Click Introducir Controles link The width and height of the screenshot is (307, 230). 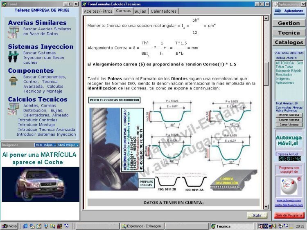click(x=38, y=120)
